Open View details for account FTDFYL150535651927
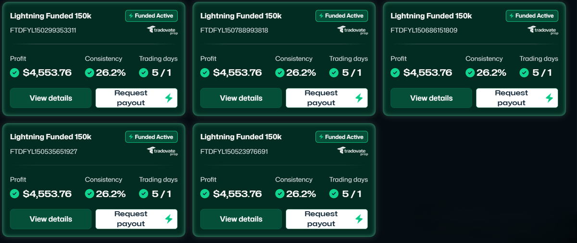The image size is (577, 243). point(50,219)
